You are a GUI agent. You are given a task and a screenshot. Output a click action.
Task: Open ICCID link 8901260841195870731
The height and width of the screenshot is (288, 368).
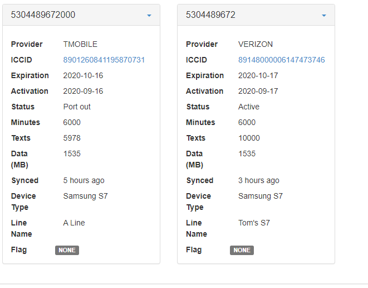click(104, 60)
